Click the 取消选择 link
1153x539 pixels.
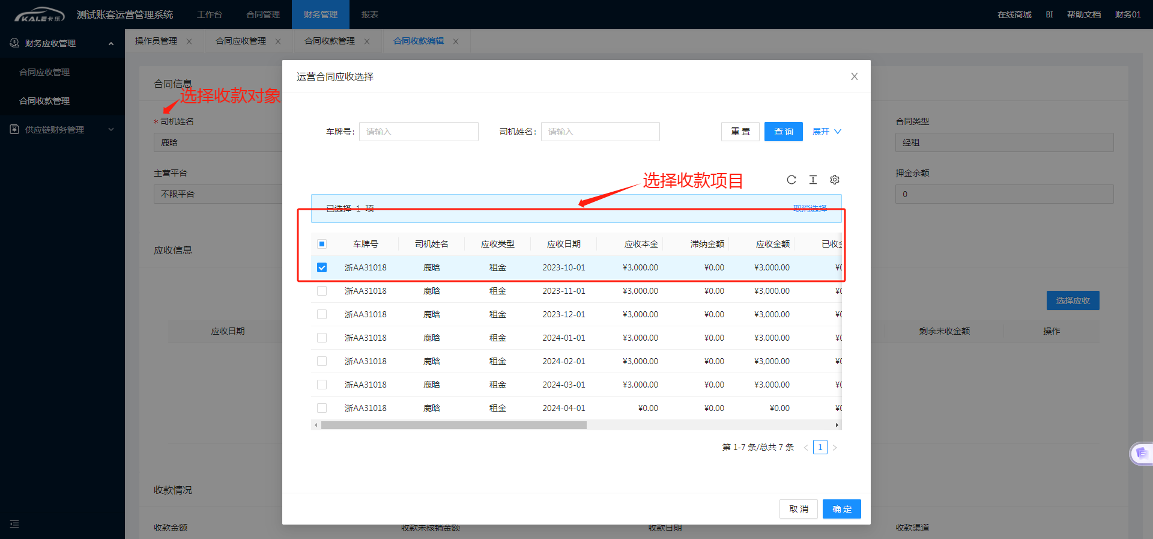[x=810, y=209]
